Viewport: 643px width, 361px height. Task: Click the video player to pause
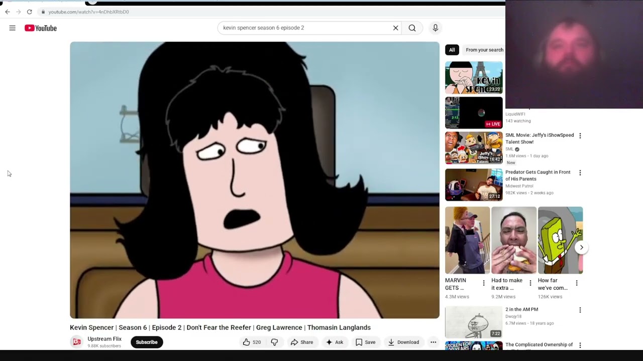(x=255, y=180)
